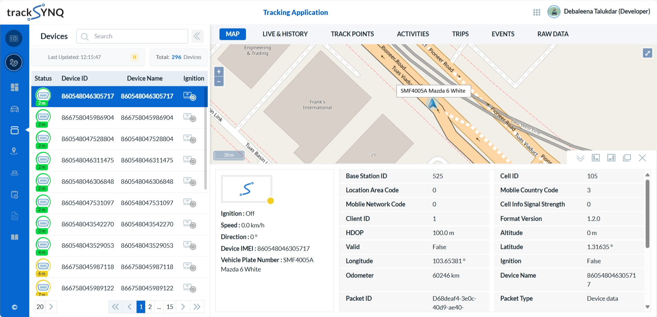Open the documentation book icon in sidebar
The width and height of the screenshot is (657, 317).
point(14,237)
